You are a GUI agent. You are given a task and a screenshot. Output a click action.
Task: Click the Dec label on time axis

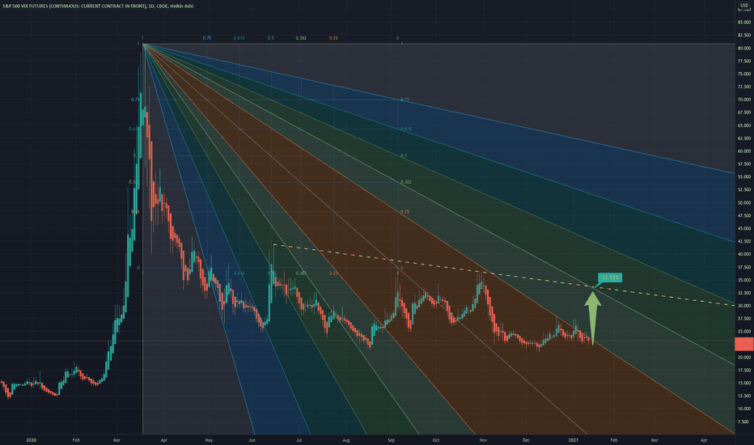click(x=526, y=439)
